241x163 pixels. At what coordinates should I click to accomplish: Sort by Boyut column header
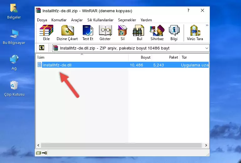140,57
